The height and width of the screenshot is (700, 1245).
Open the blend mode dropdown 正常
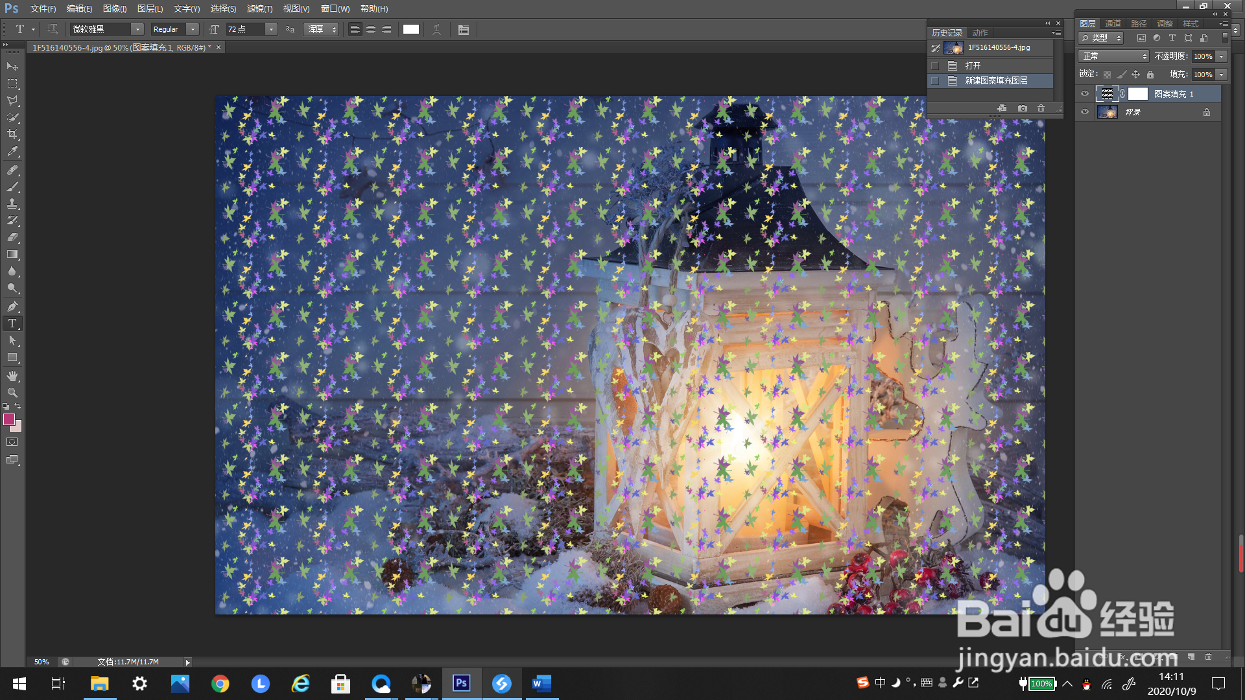click(1113, 56)
